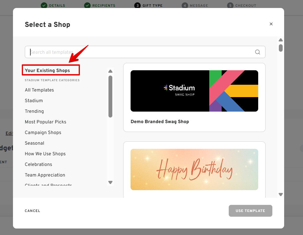Open How We Use Shops category
The height and width of the screenshot is (235, 303).
pos(45,154)
